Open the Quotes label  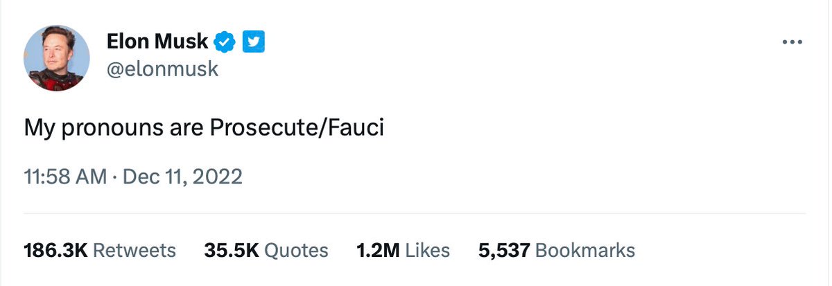pyautogui.click(x=297, y=250)
